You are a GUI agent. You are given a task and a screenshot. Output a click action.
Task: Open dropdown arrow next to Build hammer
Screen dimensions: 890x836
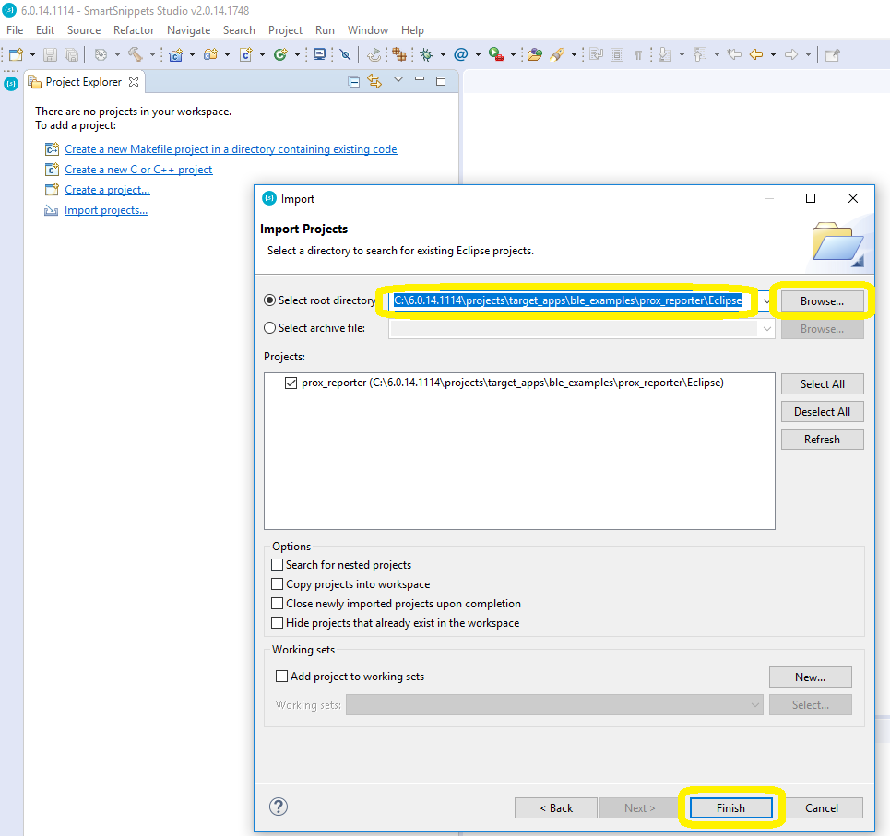point(152,54)
